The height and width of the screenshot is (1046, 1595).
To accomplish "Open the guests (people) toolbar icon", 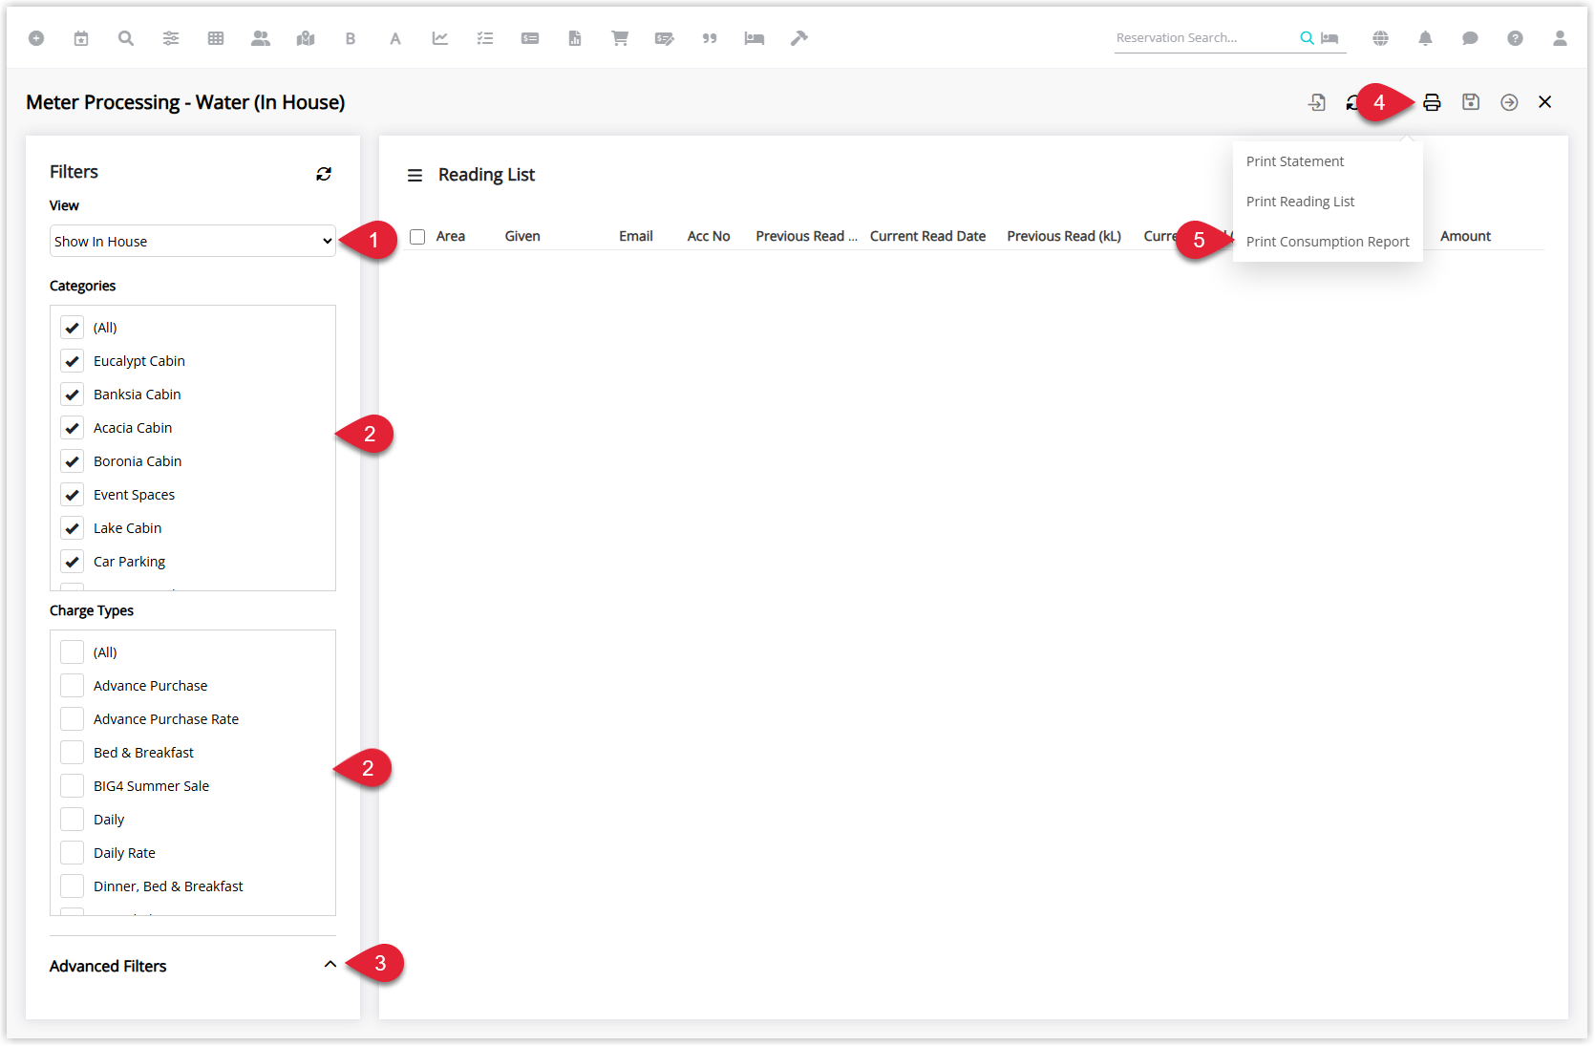I will pos(261,38).
